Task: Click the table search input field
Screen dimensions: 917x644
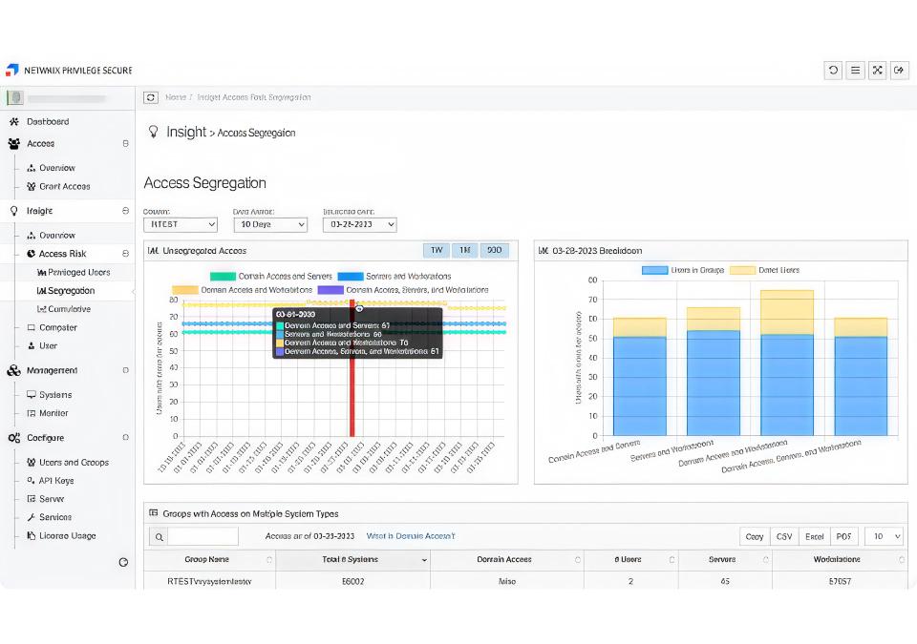Action: click(203, 536)
